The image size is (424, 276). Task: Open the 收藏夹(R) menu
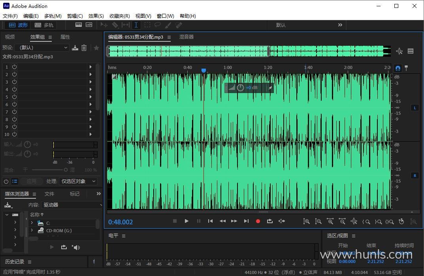point(119,16)
